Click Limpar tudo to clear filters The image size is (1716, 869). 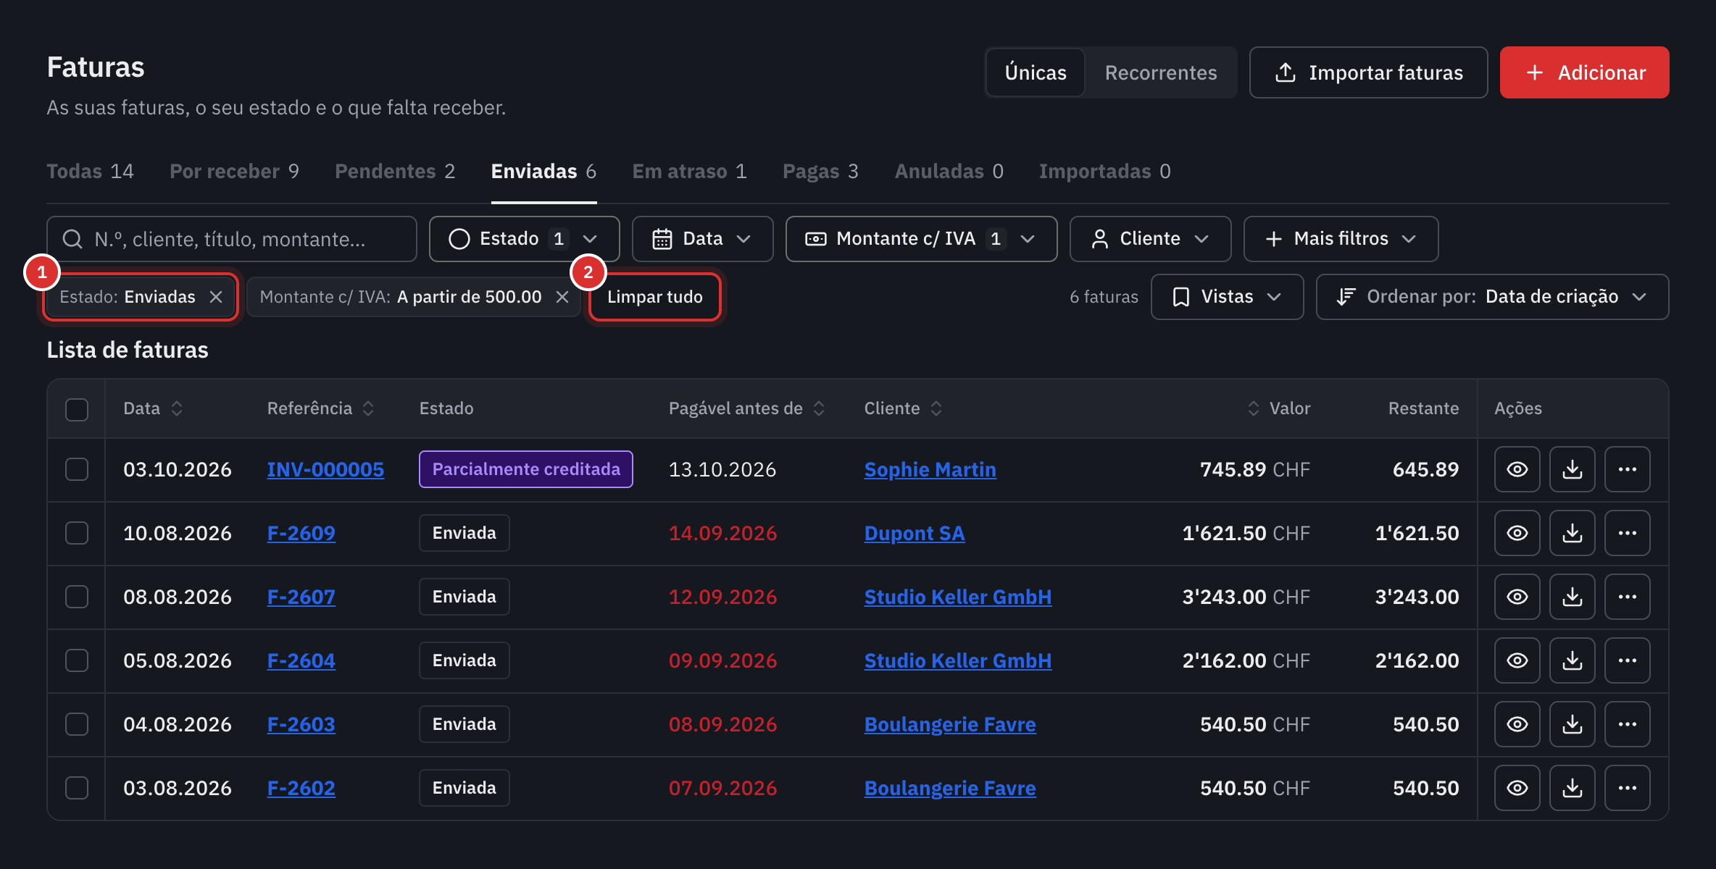coord(654,297)
